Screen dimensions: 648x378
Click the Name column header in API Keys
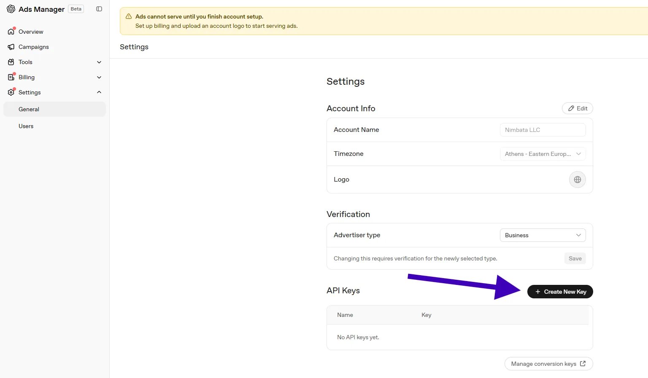click(345, 315)
